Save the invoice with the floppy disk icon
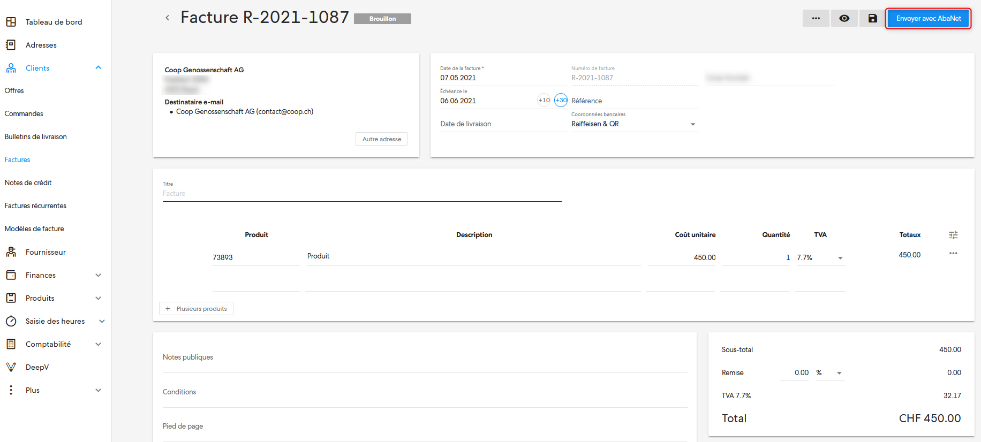The height and width of the screenshot is (442, 981). 872,18
